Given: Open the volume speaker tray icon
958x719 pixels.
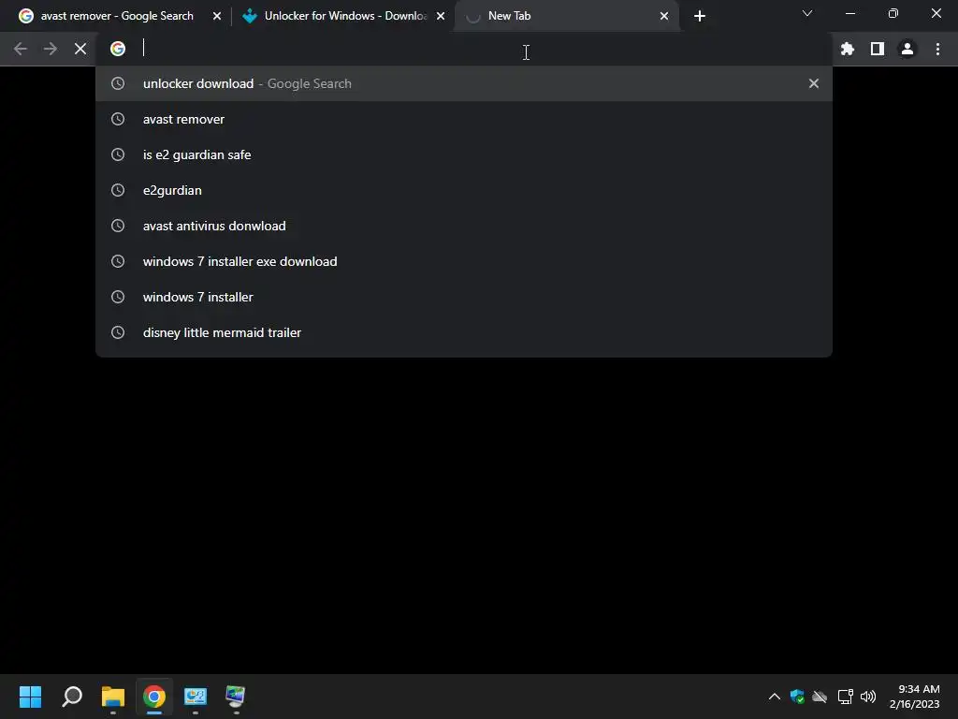Looking at the screenshot, I should click(x=868, y=697).
